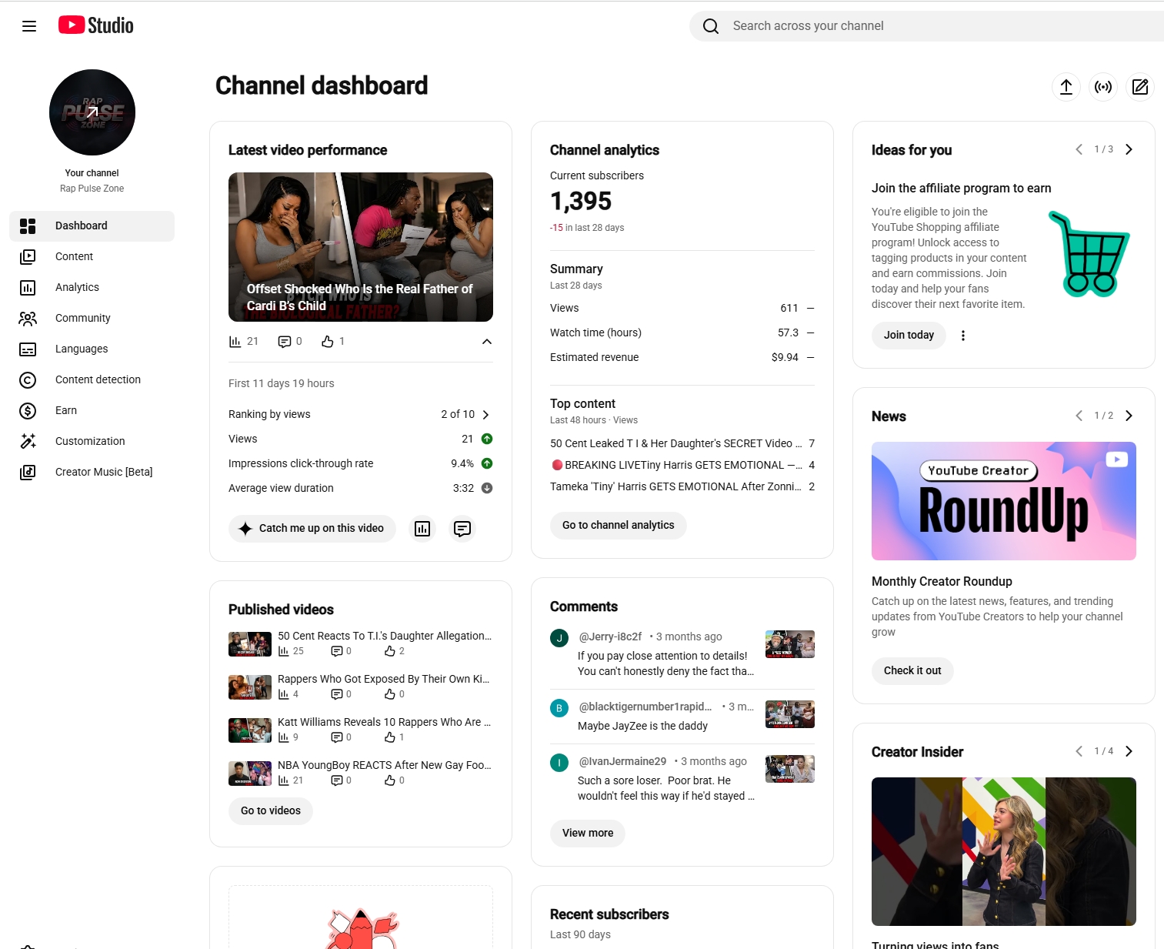1164x949 pixels.
Task: Open the latest video thumbnail about Offset
Action: 361,247
